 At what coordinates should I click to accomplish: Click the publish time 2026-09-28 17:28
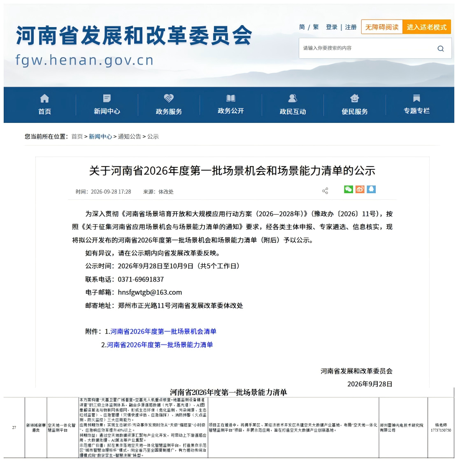tap(111, 192)
